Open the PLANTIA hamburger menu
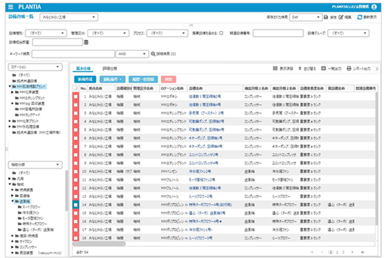The height and width of the screenshot is (258, 387). pyautogui.click(x=11, y=7)
